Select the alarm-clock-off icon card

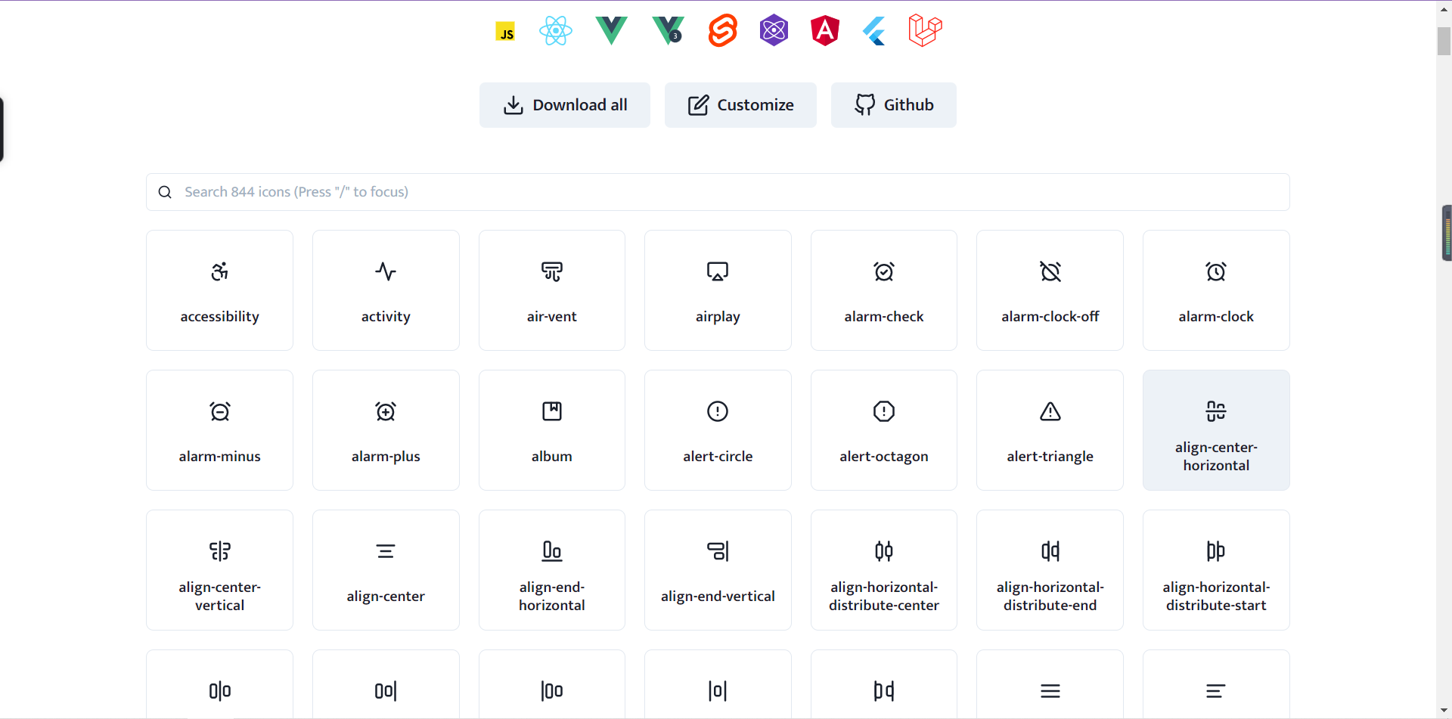click(1050, 290)
